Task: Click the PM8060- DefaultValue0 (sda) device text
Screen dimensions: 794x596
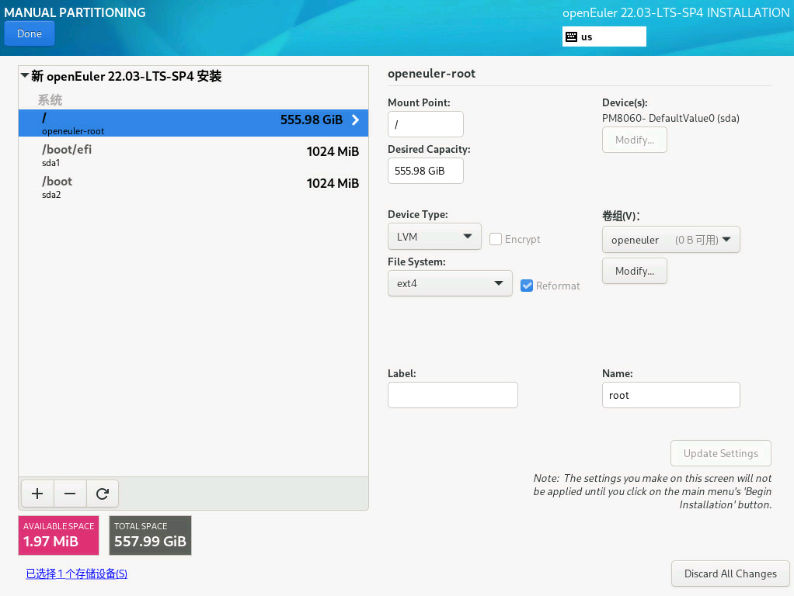Action: tap(670, 118)
